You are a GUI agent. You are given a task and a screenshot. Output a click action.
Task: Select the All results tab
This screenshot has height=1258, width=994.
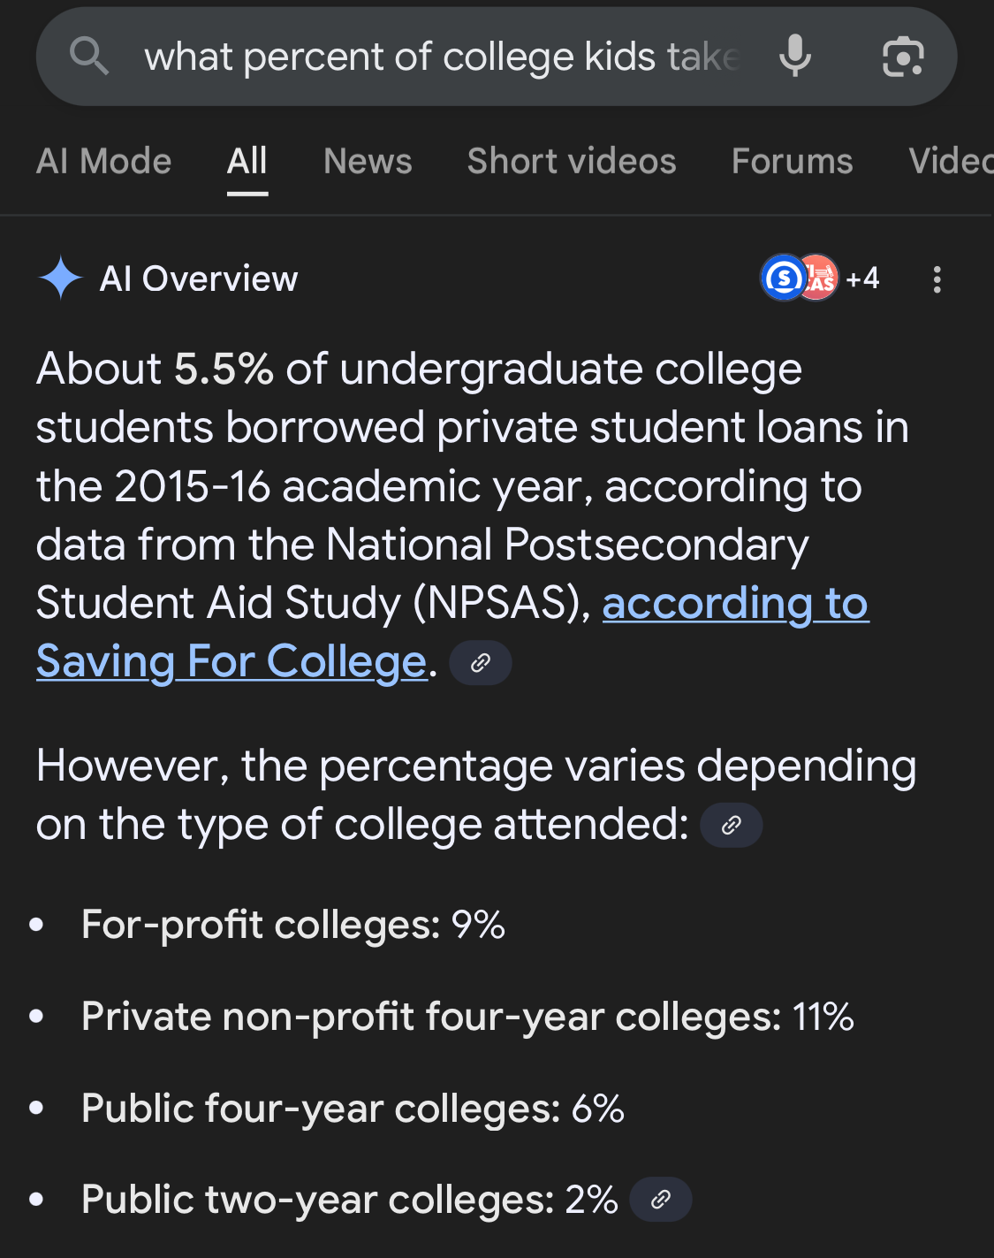(x=247, y=161)
